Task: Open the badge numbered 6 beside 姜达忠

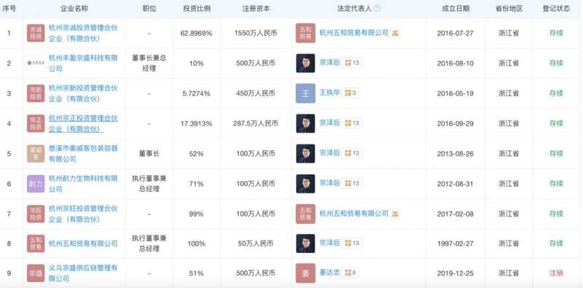Action: coord(351,273)
